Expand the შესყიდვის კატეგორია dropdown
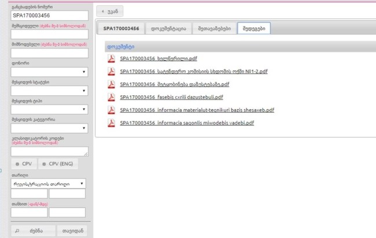The image size is (376, 238). click(x=49, y=128)
